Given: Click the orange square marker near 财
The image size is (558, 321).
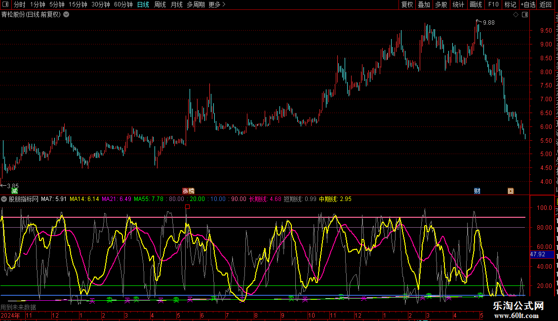Looking at the screenshot, I should 511,191.
